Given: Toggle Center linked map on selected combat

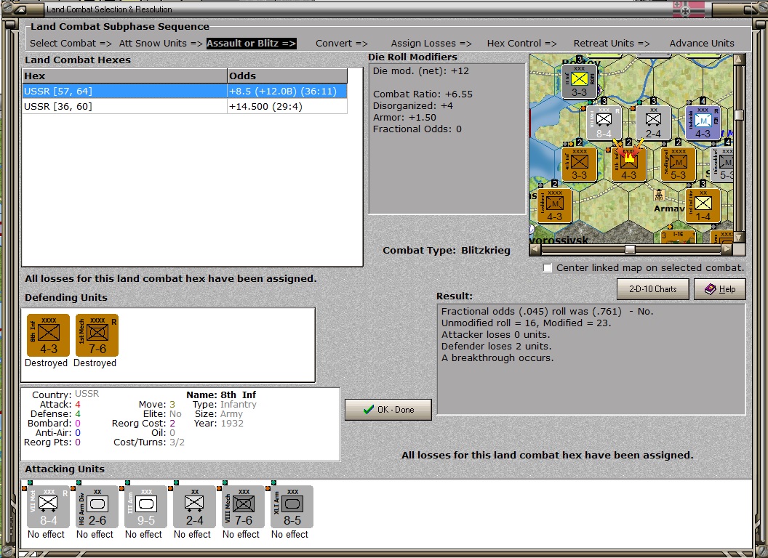Looking at the screenshot, I should pos(548,268).
